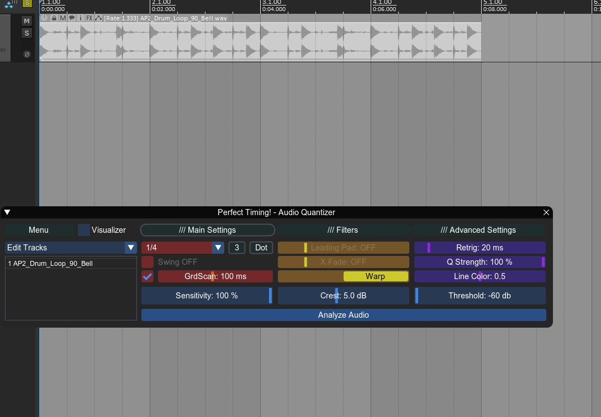
Task: Click the item volume knob icon
Action: tap(44, 18)
